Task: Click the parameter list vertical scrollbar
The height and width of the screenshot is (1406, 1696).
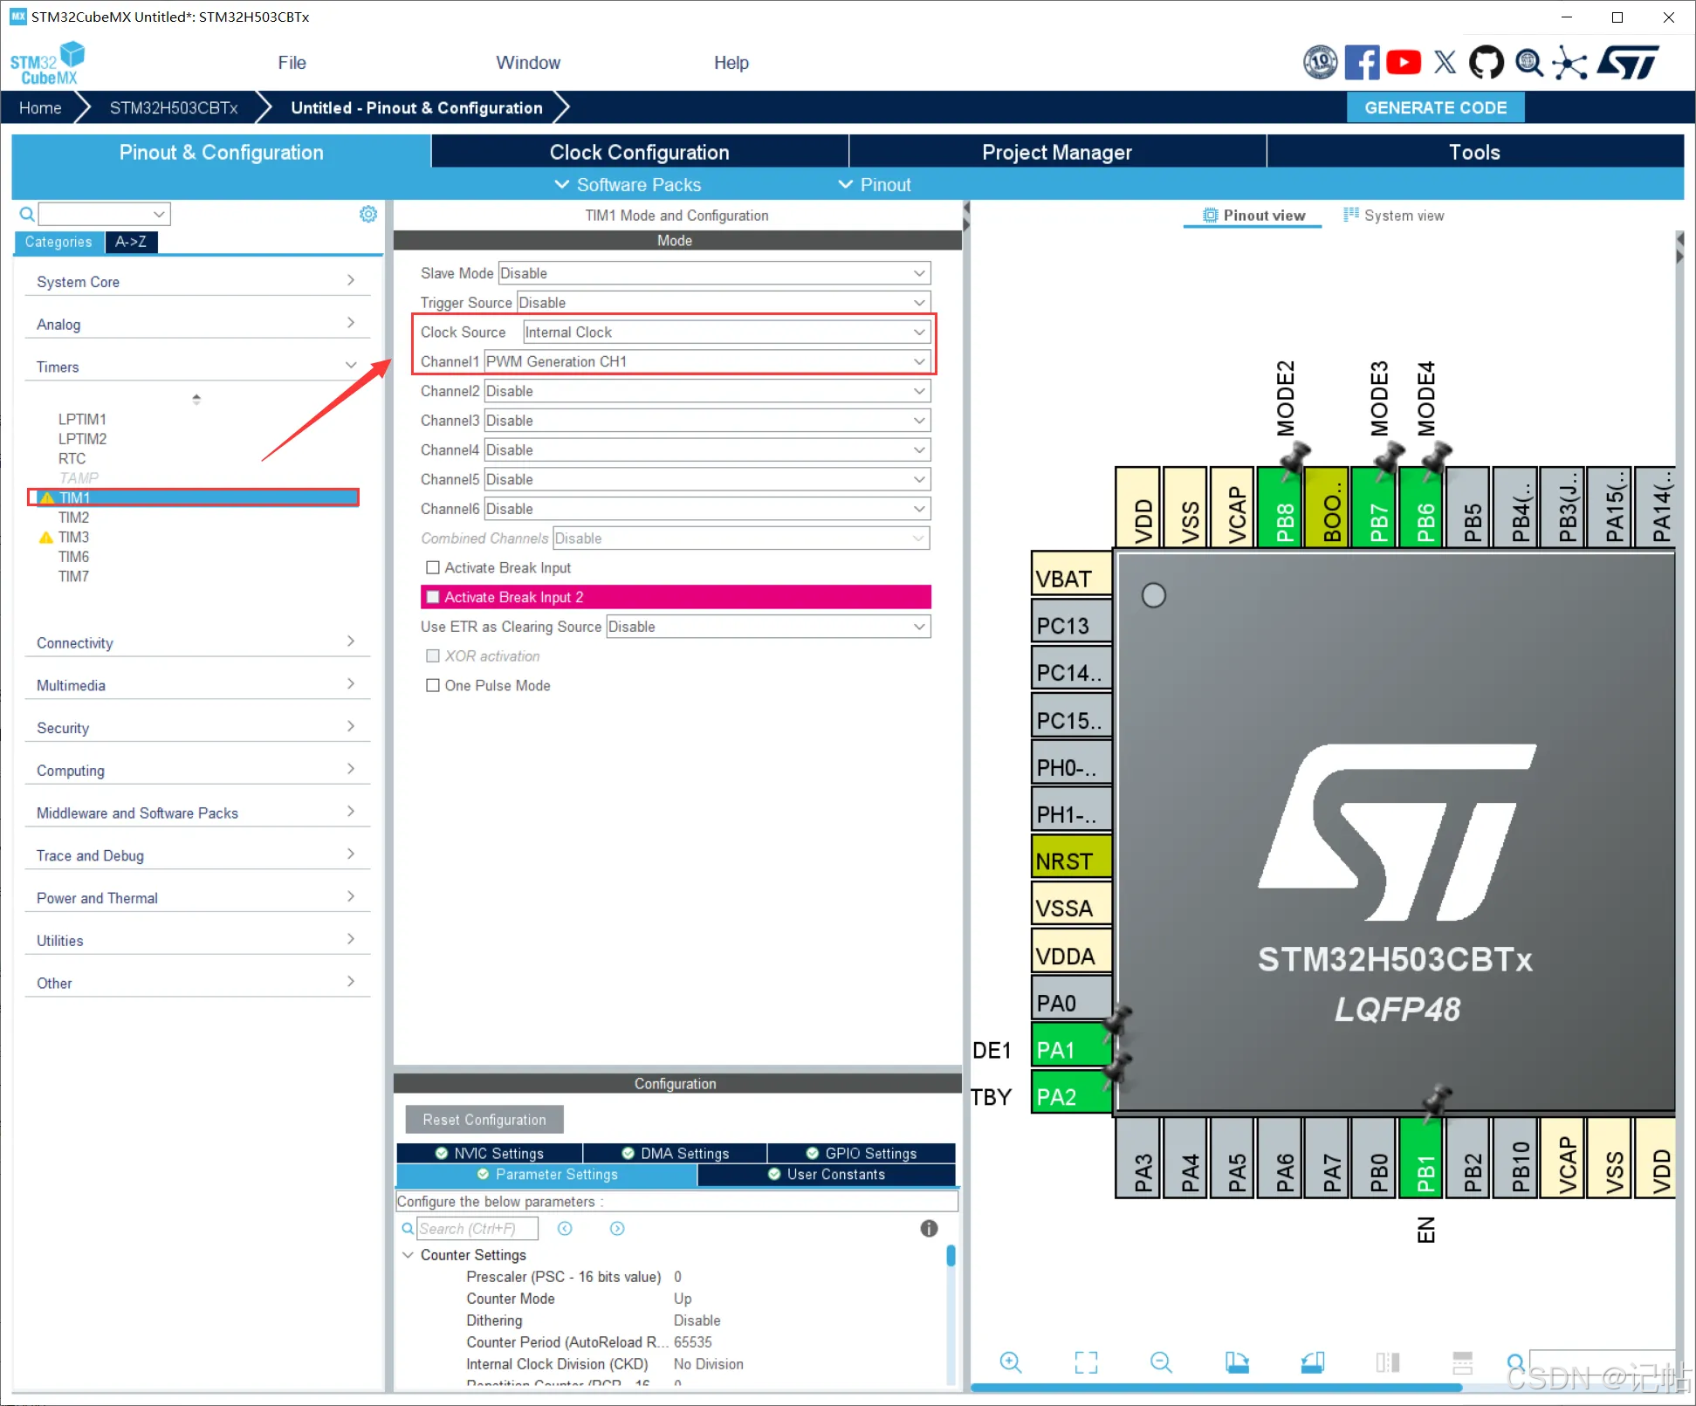Action: (951, 1255)
